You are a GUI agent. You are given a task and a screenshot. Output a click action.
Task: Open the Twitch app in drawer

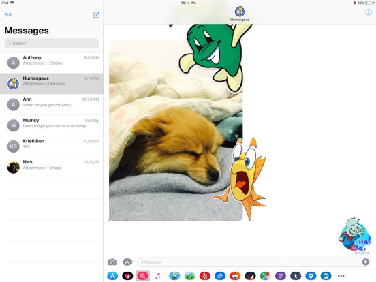coord(281,276)
